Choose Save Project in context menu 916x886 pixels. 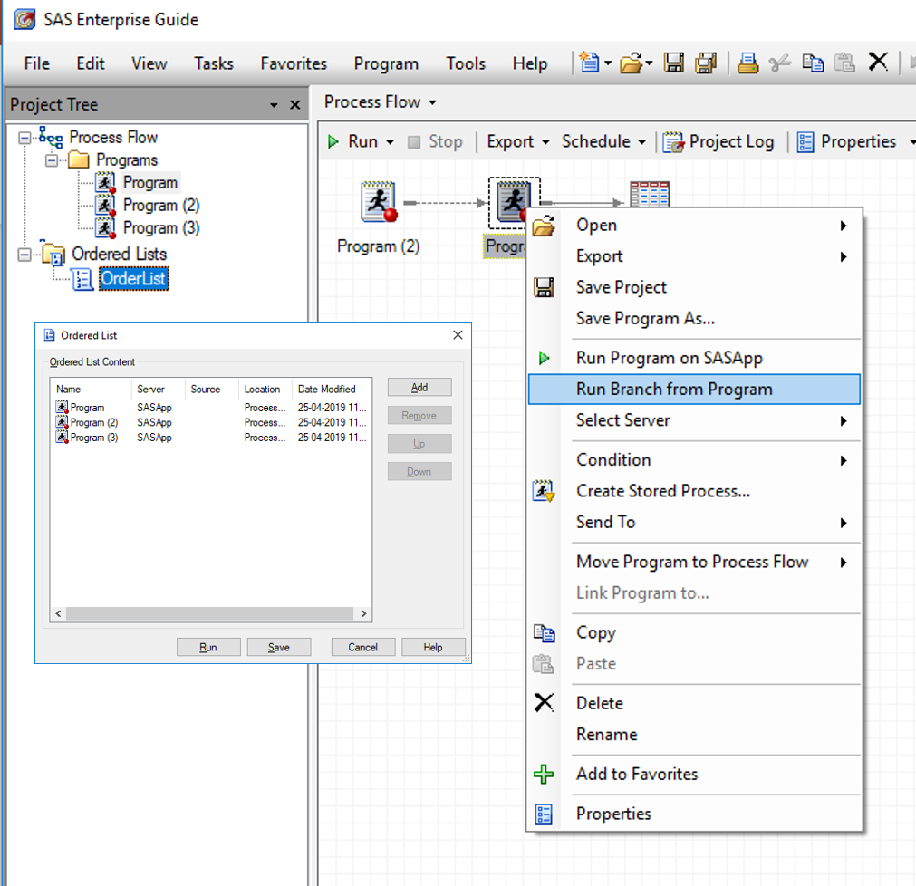pyautogui.click(x=694, y=287)
